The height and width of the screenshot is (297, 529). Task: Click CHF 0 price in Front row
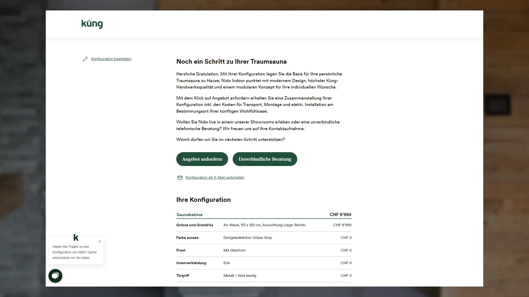(346, 250)
